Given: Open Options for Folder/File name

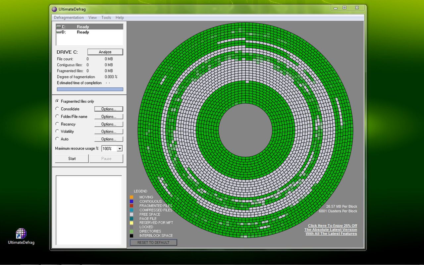Looking at the screenshot, I should pyautogui.click(x=109, y=117).
